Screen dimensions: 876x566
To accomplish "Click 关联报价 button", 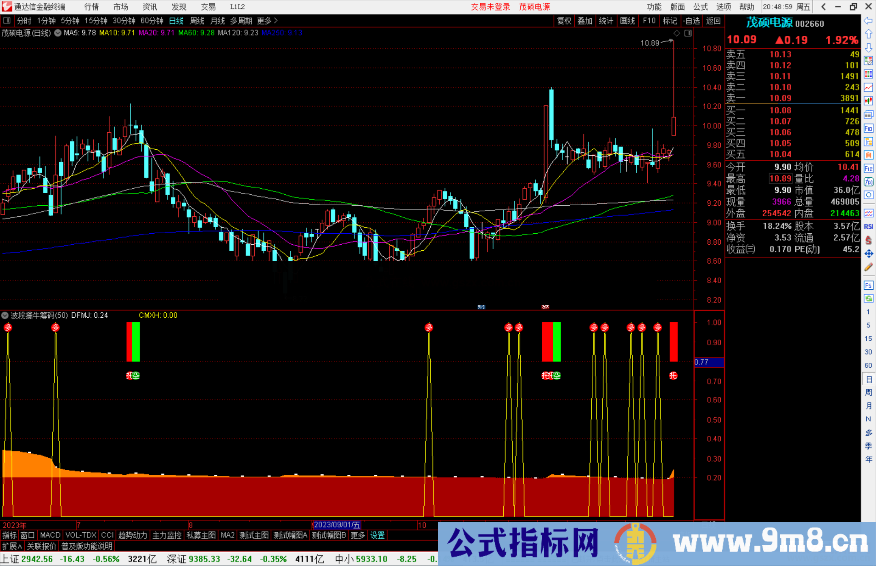I will click(x=41, y=546).
